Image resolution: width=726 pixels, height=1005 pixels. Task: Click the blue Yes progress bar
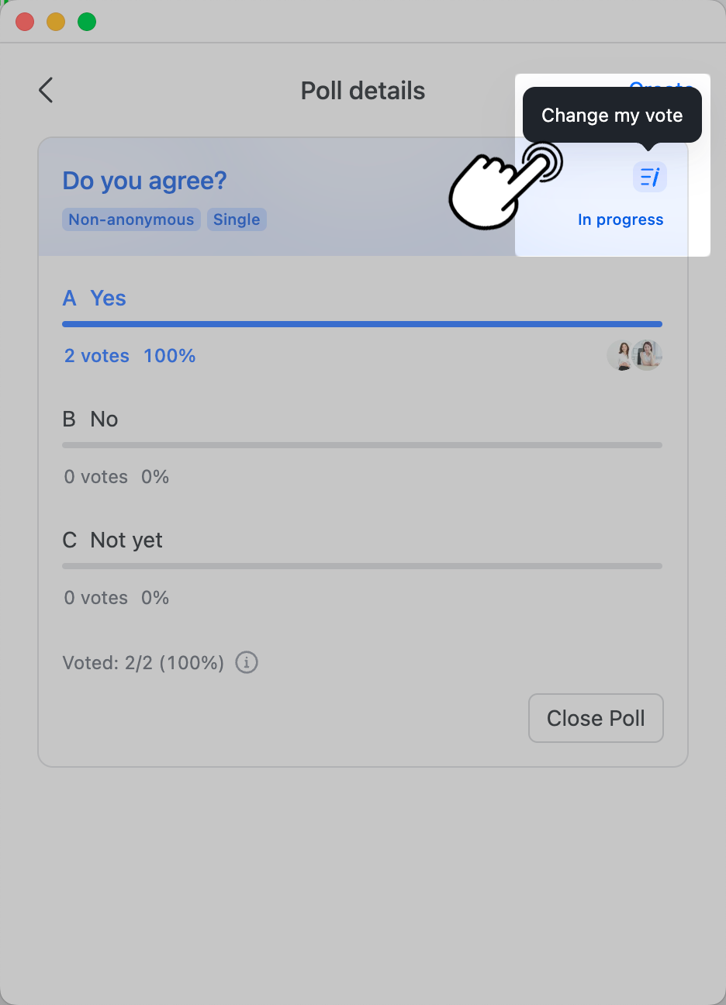(x=362, y=323)
